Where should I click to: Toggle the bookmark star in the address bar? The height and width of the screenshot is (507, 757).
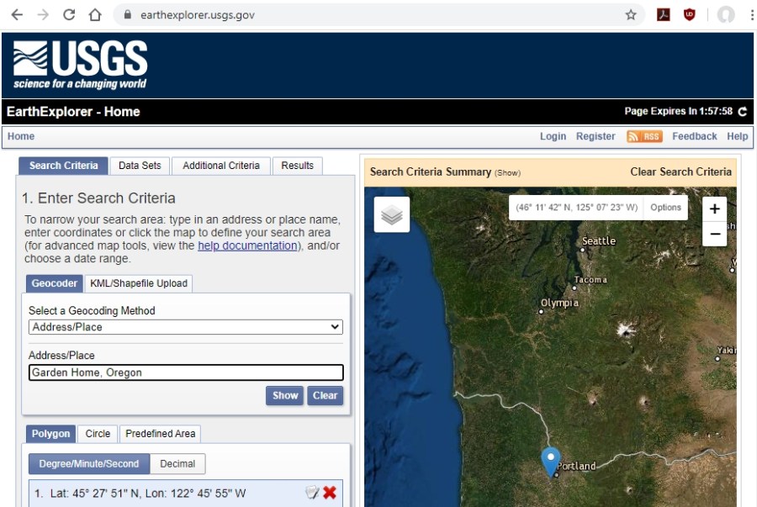tap(630, 14)
